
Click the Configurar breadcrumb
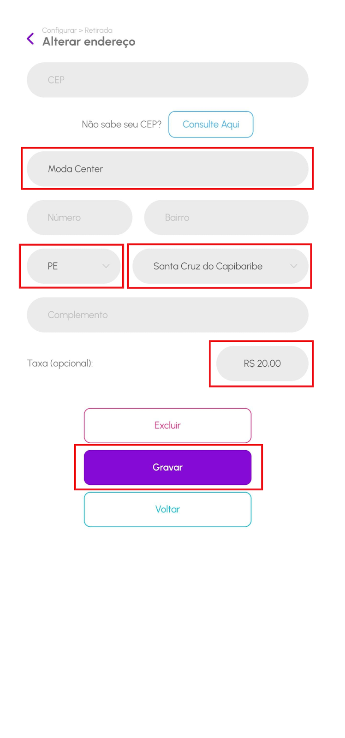(59, 30)
